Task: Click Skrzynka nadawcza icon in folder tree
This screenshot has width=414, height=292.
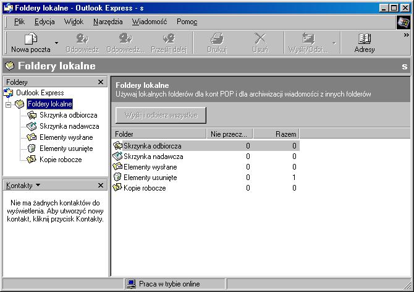Action: click(x=32, y=126)
